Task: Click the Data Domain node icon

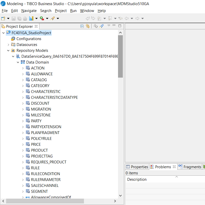Action: pos(23,62)
